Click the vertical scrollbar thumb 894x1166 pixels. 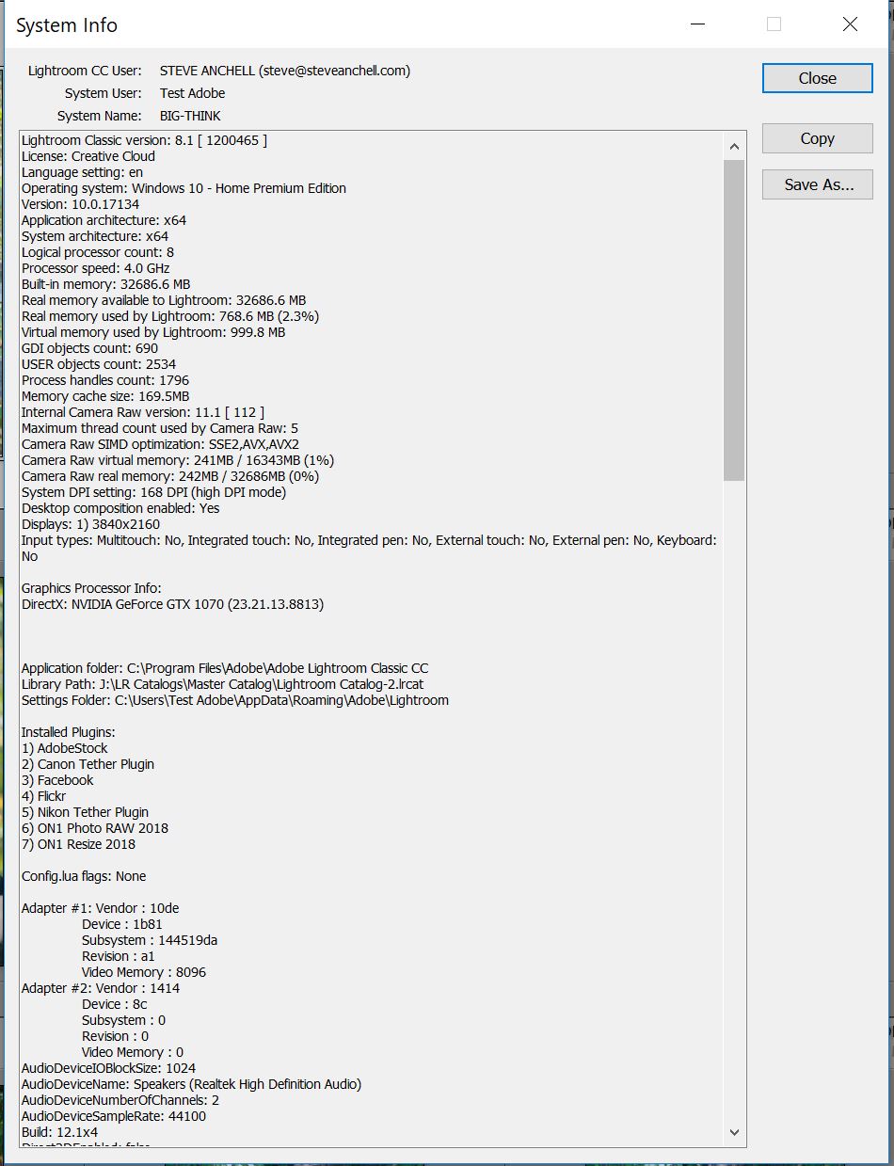point(734,320)
